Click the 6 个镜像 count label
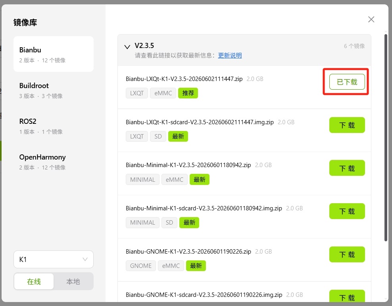The width and height of the screenshot is (392, 306). (354, 46)
